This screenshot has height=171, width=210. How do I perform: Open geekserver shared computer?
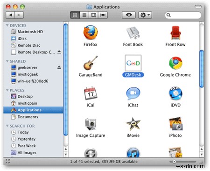(x=33, y=67)
